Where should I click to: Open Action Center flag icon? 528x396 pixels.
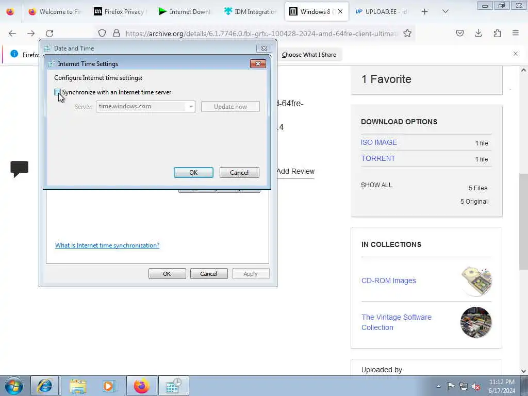click(x=451, y=386)
